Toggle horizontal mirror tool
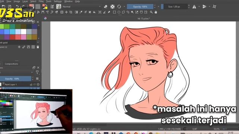The width and height of the screenshot is (239, 134). (194, 7)
